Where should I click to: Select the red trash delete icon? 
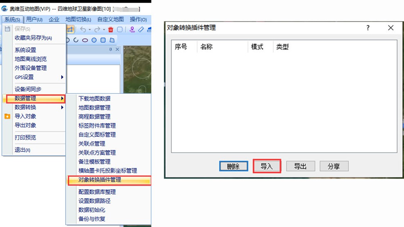point(111,29)
